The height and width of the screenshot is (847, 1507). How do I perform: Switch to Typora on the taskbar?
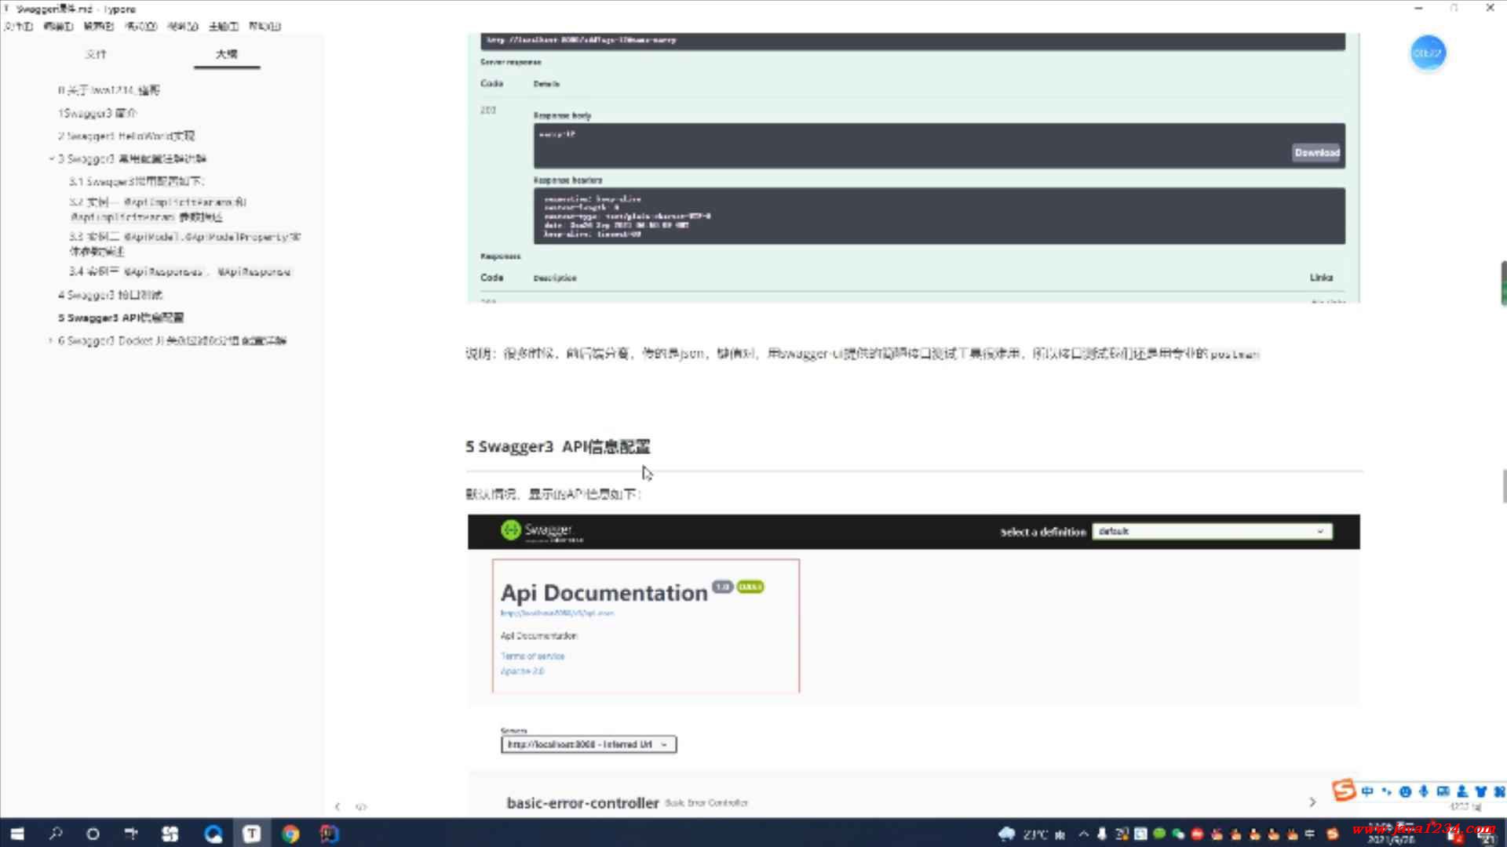click(x=251, y=834)
